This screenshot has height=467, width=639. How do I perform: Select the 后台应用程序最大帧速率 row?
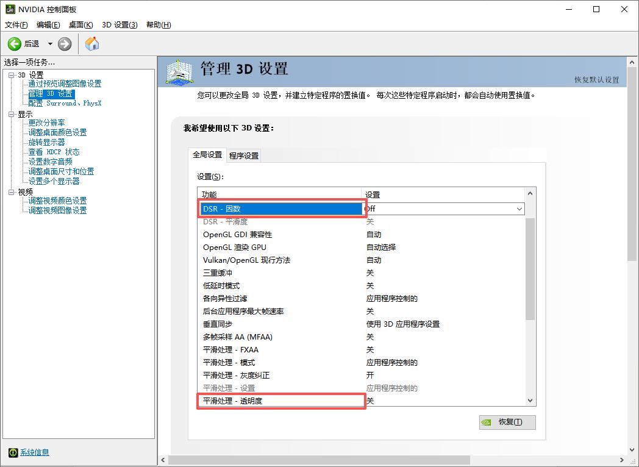(x=362, y=312)
